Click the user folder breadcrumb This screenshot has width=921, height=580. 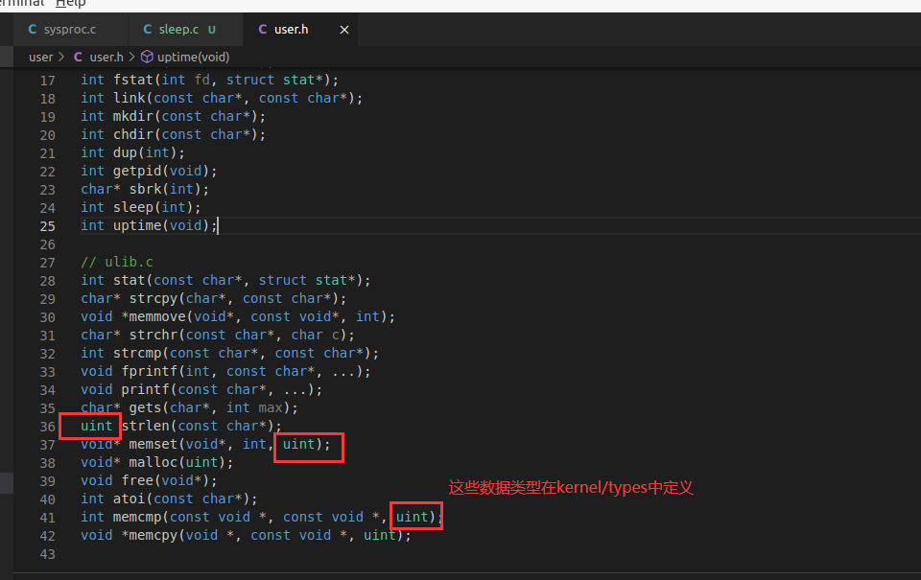(40, 57)
